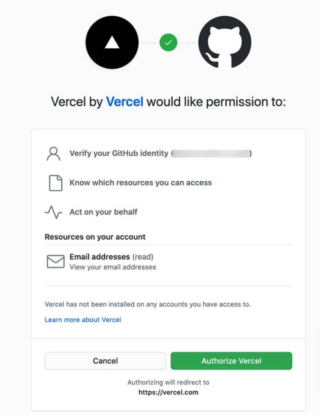Click the https://vercel.com redirect URL text
The height and width of the screenshot is (415, 320).
[168, 392]
